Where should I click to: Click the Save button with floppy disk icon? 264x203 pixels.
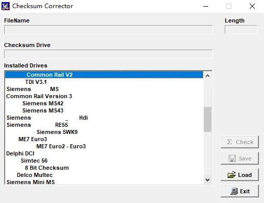click(239, 159)
